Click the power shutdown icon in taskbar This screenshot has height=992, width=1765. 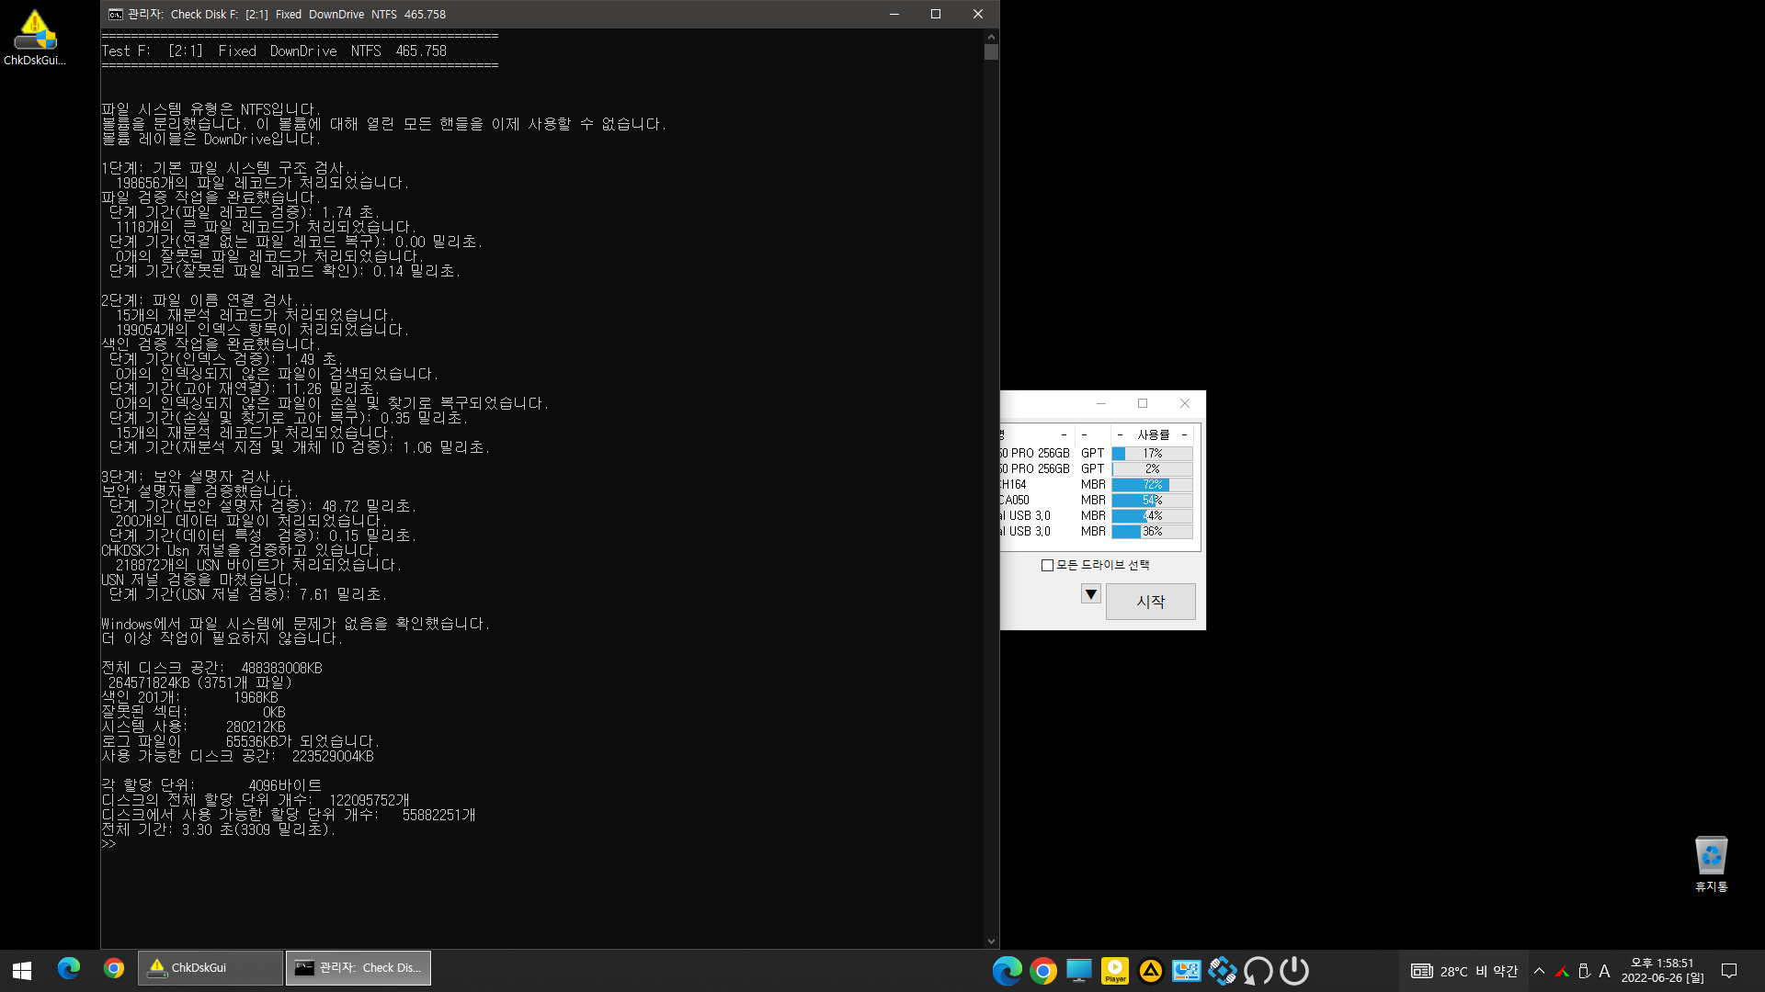(x=1294, y=971)
